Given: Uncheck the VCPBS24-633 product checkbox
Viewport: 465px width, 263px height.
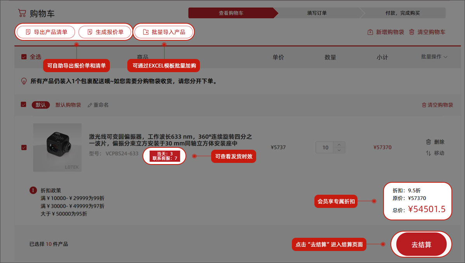Looking at the screenshot, I should [x=24, y=147].
